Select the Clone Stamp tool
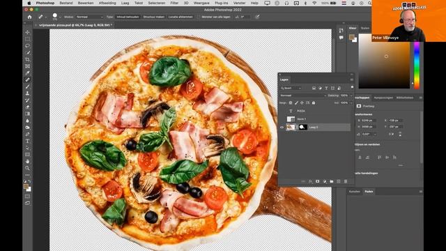 [x=28, y=93]
